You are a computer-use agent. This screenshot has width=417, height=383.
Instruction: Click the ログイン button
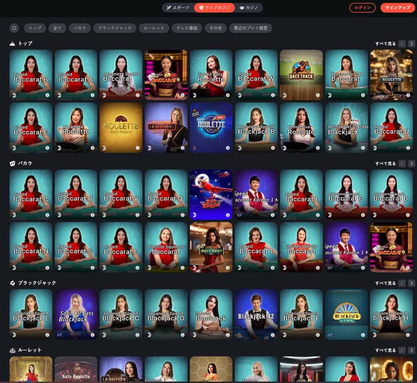point(362,8)
